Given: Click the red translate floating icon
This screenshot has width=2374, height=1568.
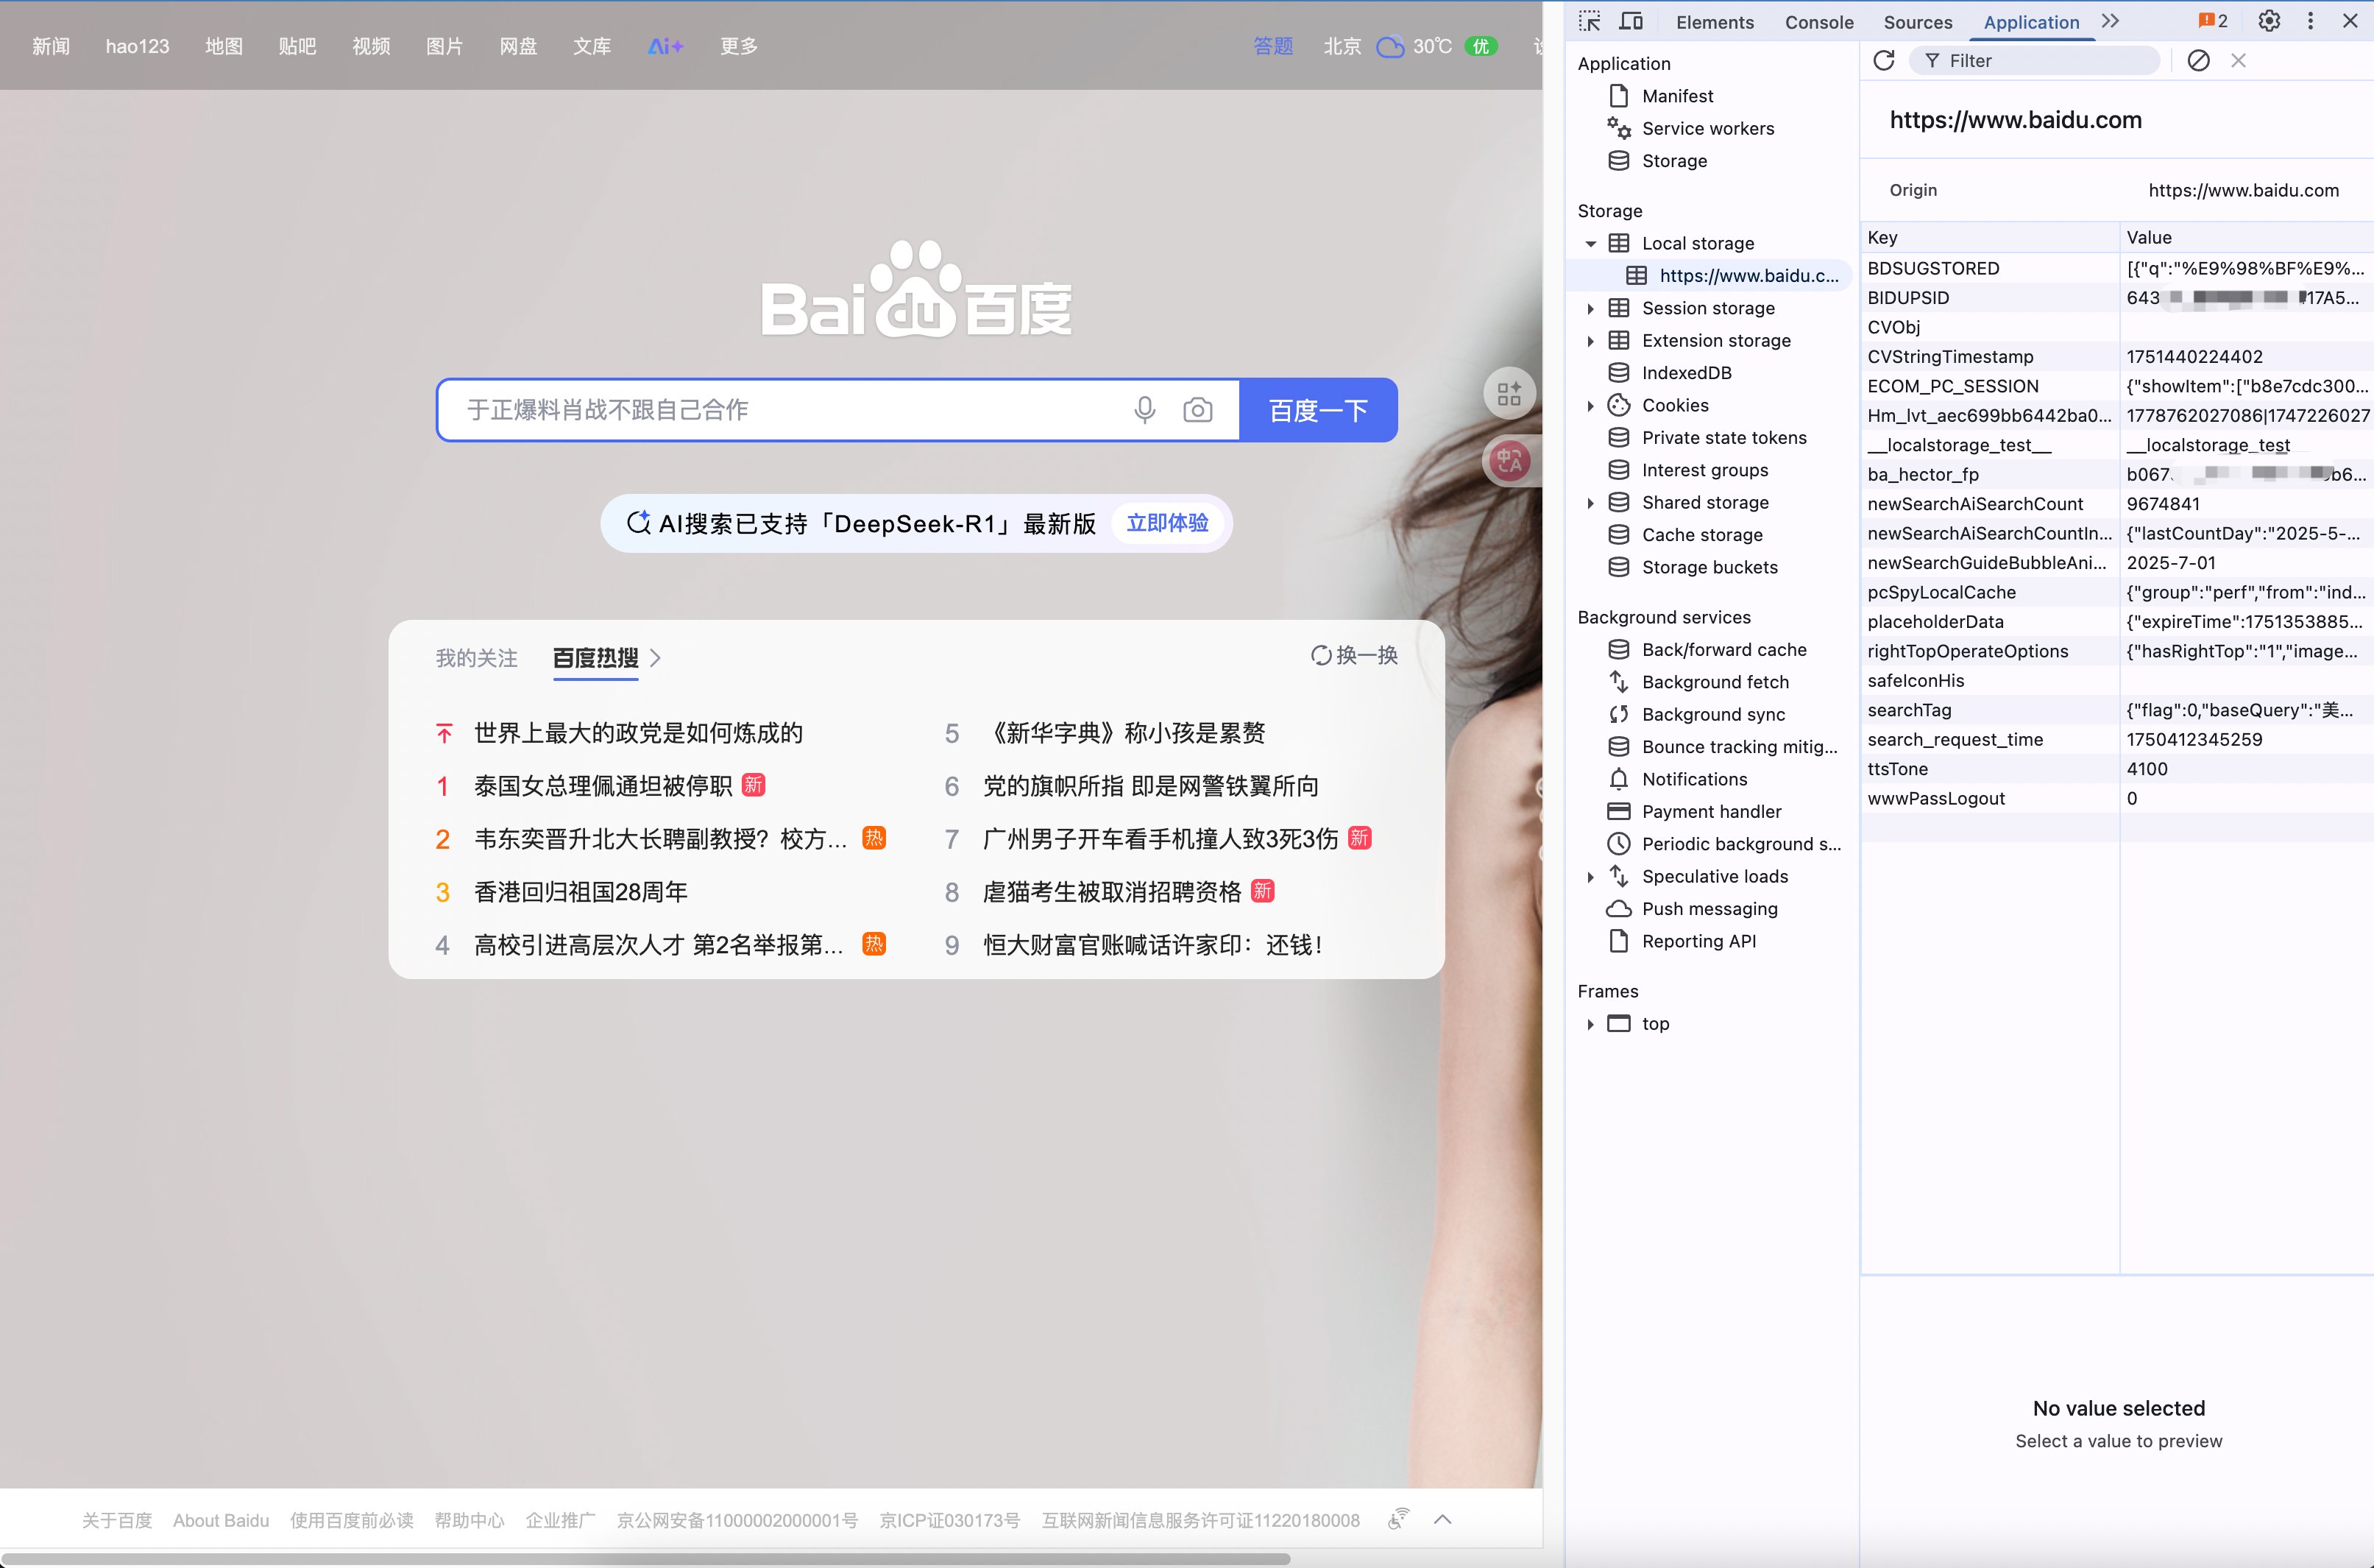Looking at the screenshot, I should (x=1509, y=461).
